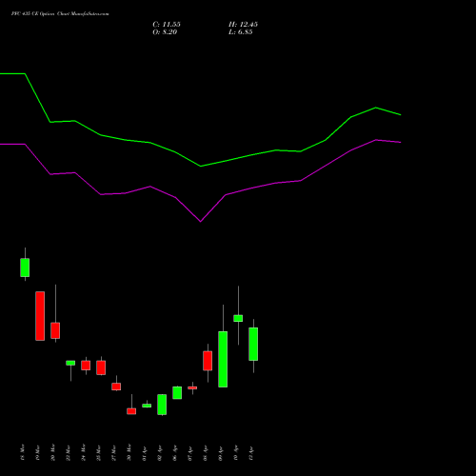Image resolution: width=476 pixels, height=476 pixels.
Task: Click the open value 'O: 8.20'
Action: click(x=165, y=32)
